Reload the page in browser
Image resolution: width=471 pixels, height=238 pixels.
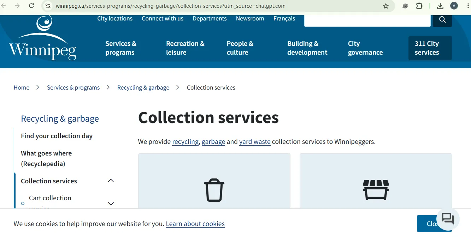[31, 6]
